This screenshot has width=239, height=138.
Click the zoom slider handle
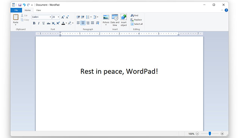(x=210, y=134)
